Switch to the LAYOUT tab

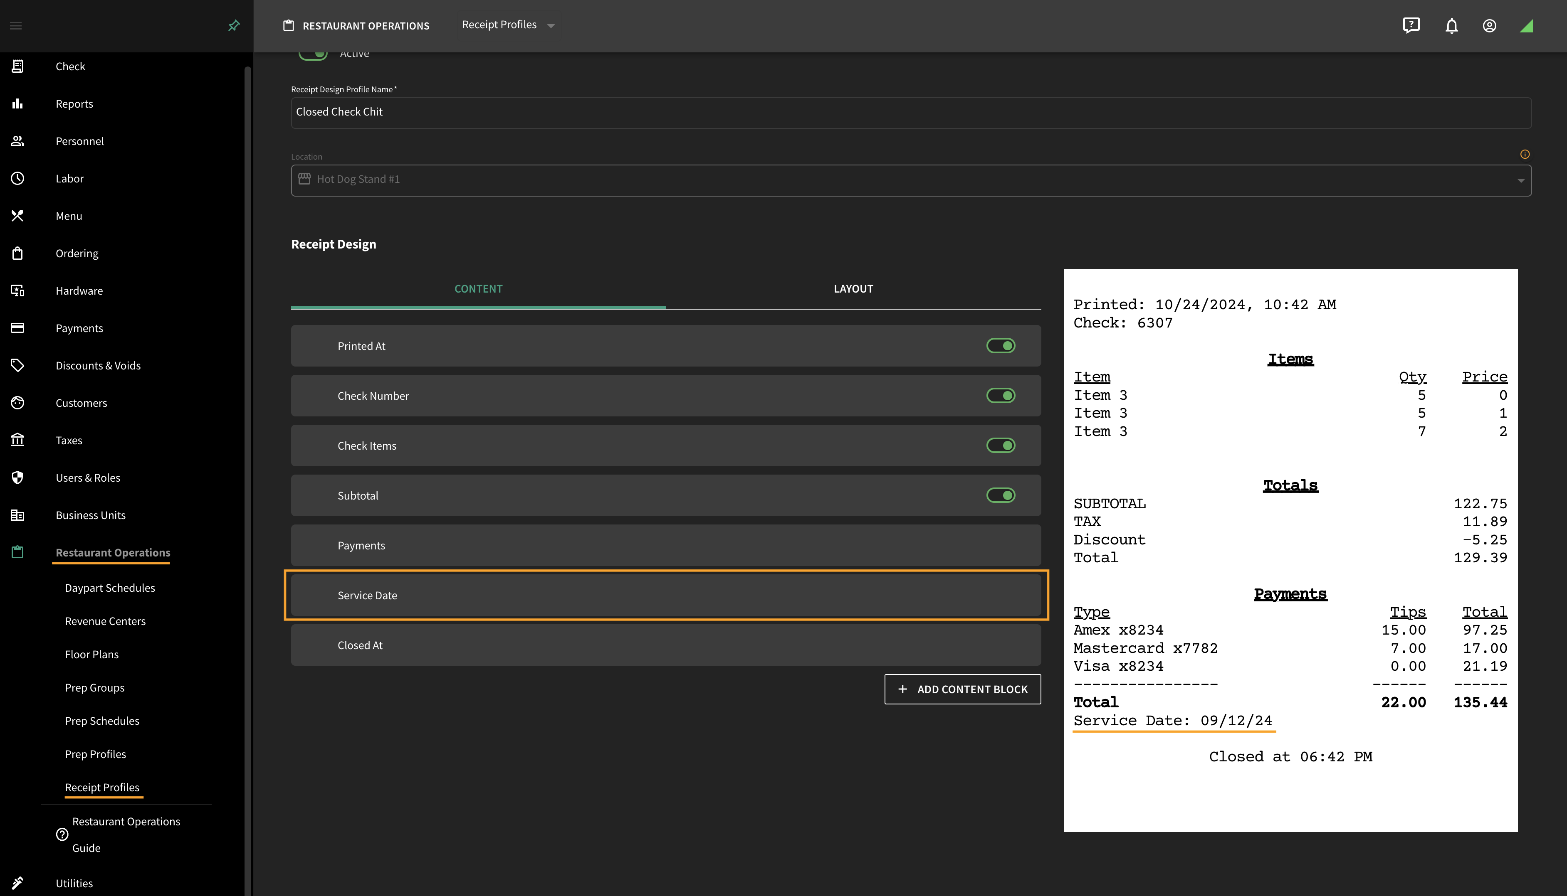pos(853,289)
